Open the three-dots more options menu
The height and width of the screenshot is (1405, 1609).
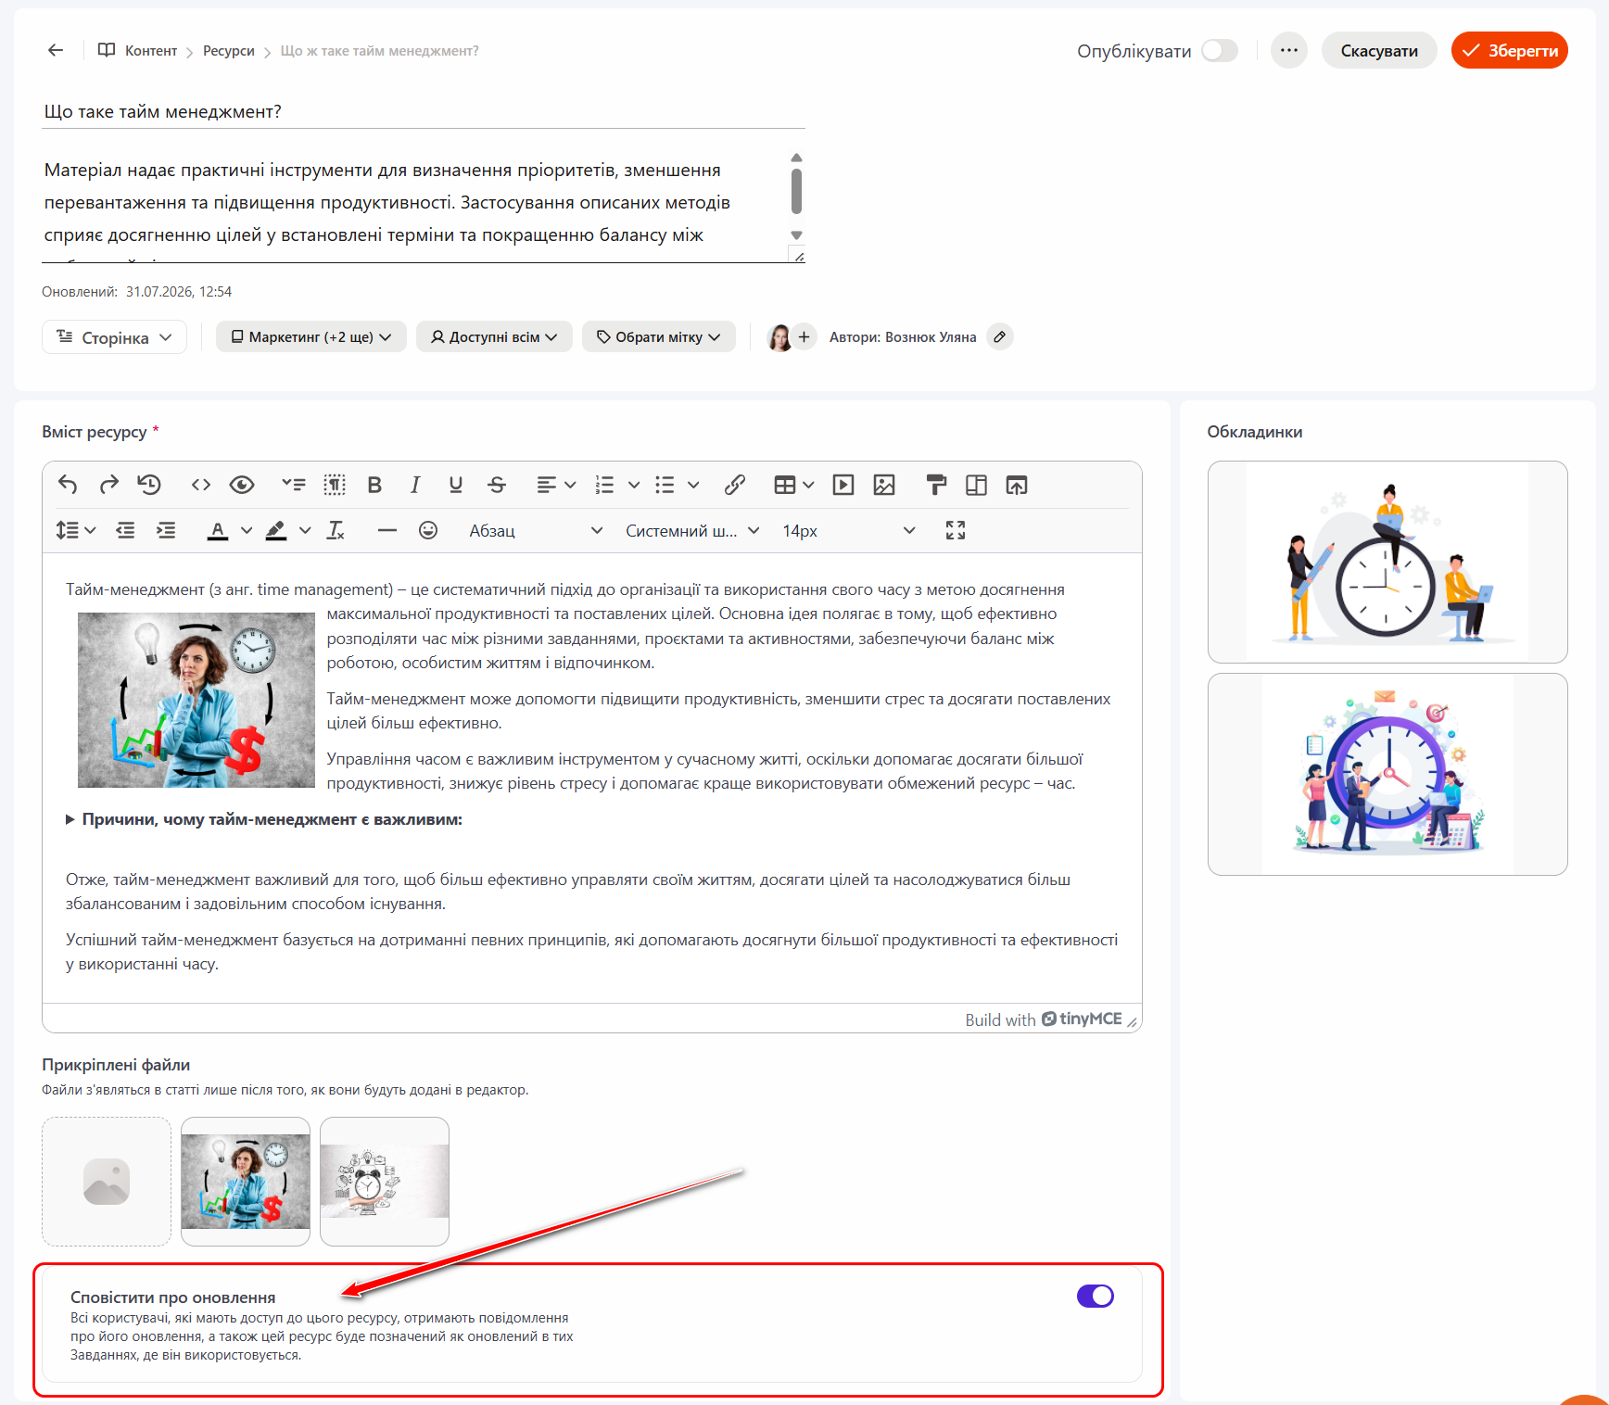click(x=1289, y=50)
